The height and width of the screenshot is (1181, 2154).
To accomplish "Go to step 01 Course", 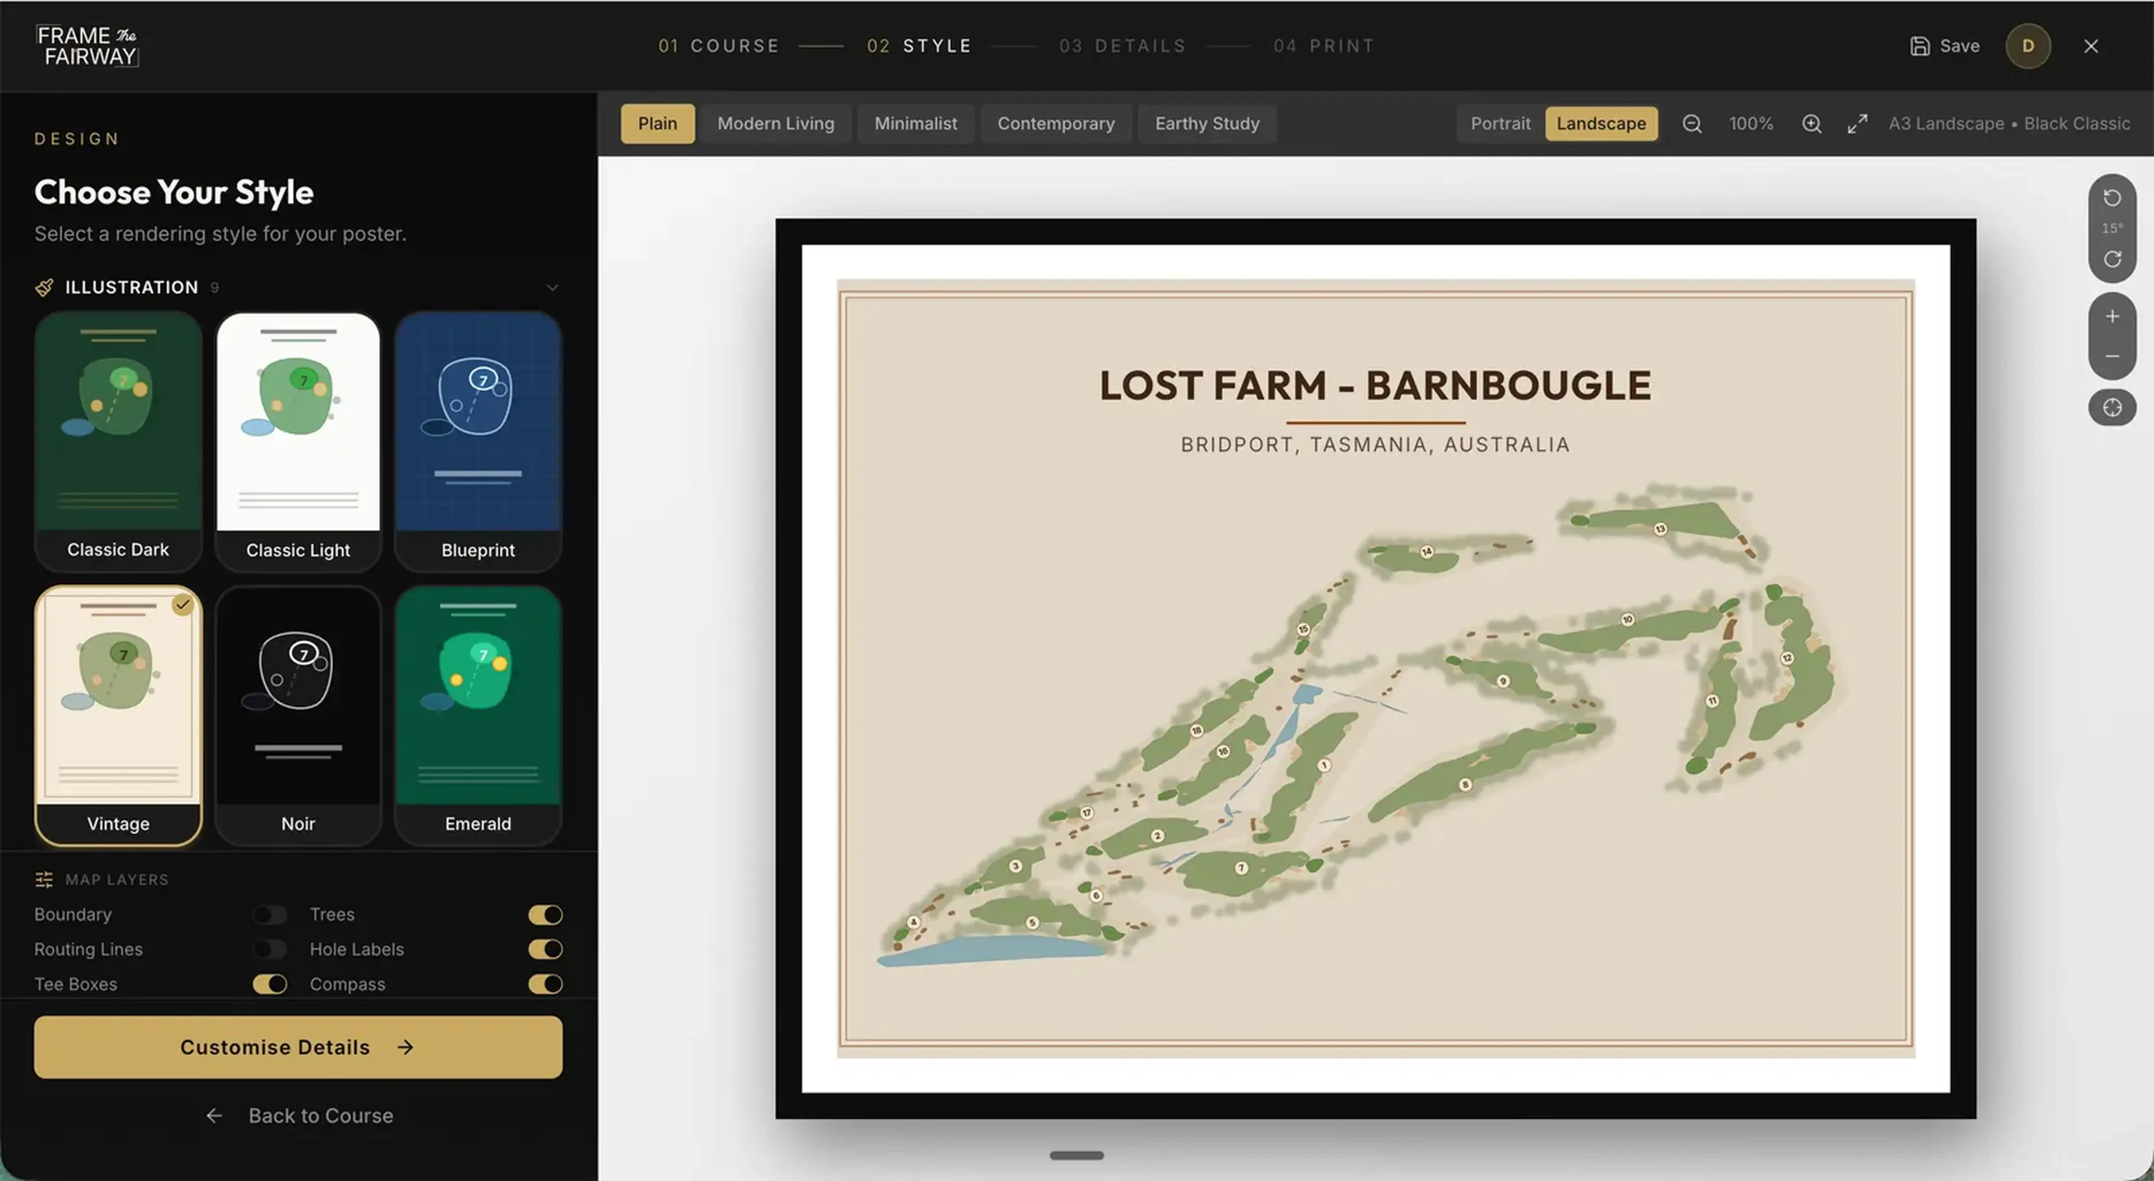I will click(x=719, y=46).
